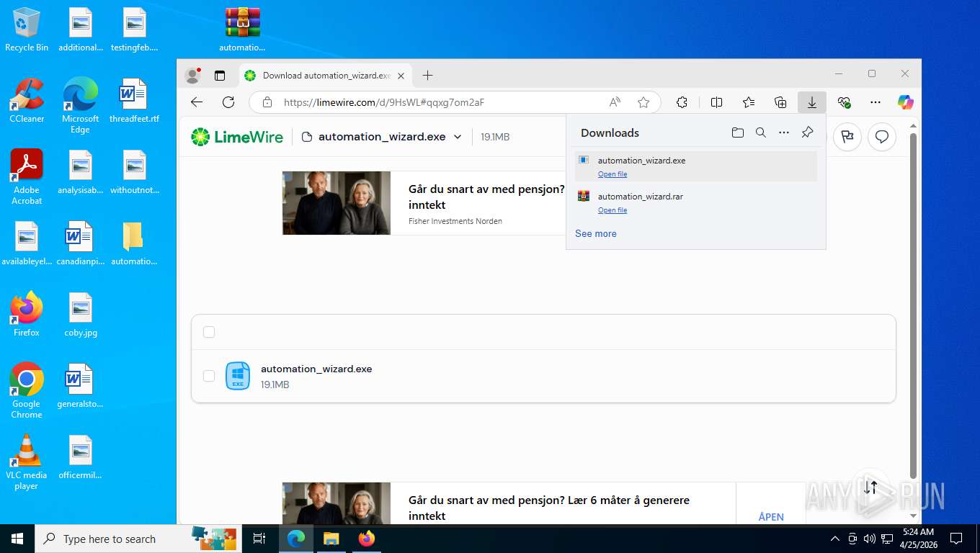The height and width of the screenshot is (553, 980).
Task: Select automation_wizard.rar download entry
Action: (x=696, y=202)
